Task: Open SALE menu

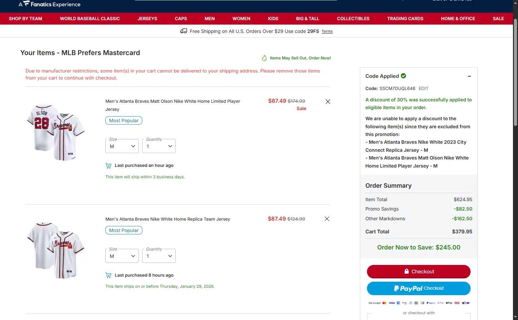Action: 498,18
